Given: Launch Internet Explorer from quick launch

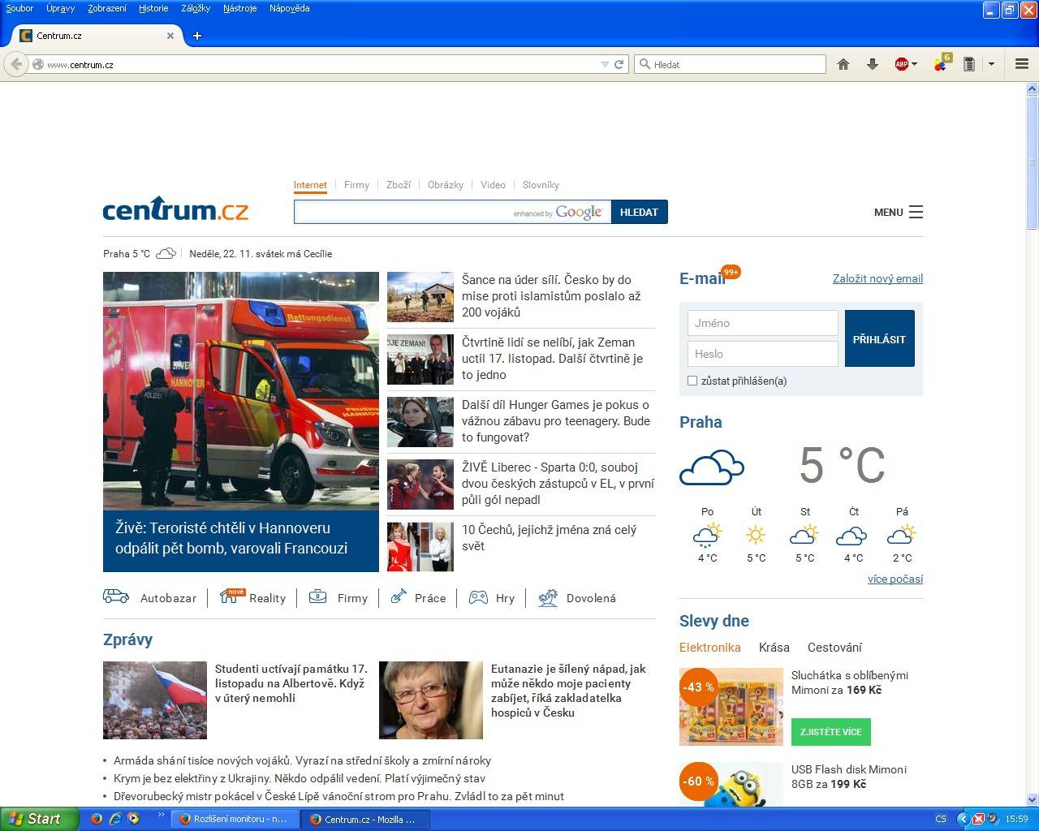Looking at the screenshot, I should tap(115, 819).
